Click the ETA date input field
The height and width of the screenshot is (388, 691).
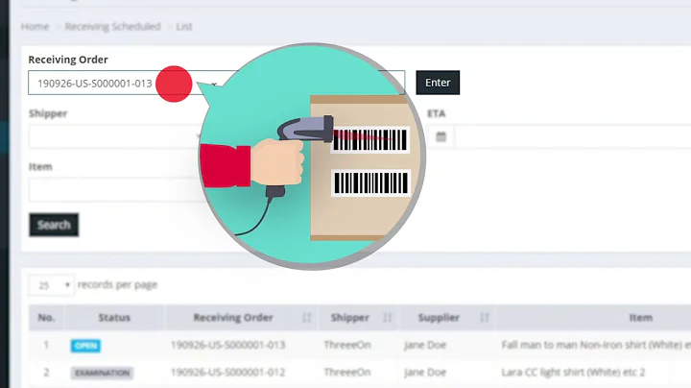click(x=573, y=136)
